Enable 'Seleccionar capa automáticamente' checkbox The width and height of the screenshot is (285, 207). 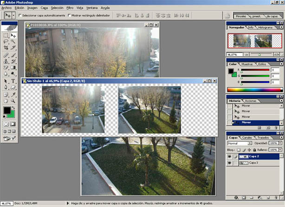point(20,15)
